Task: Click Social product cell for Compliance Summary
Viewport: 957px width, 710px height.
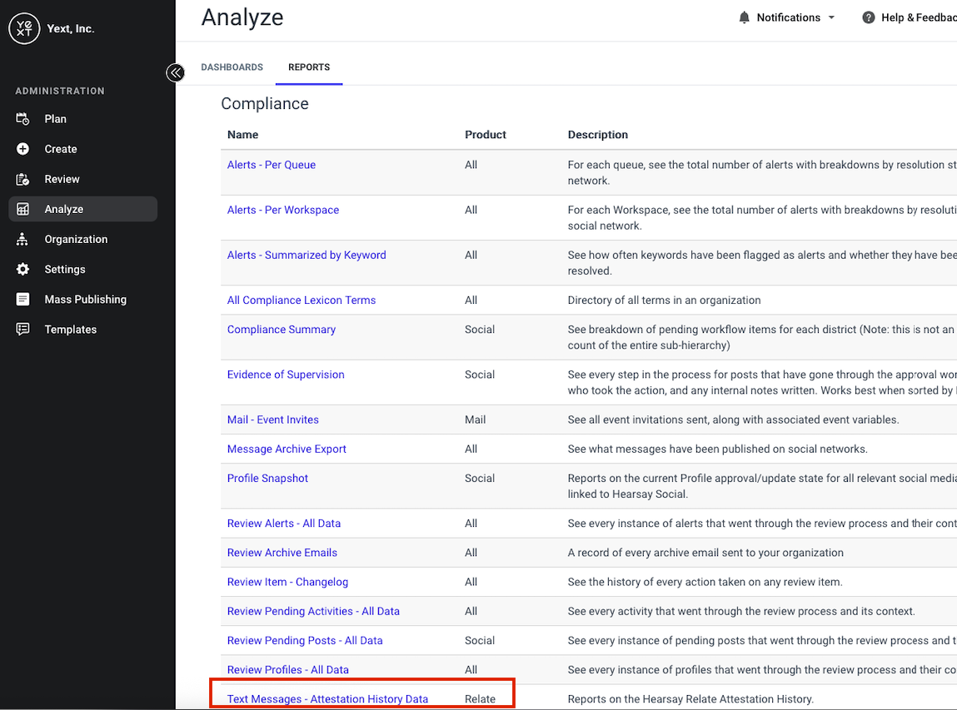Action: point(479,330)
